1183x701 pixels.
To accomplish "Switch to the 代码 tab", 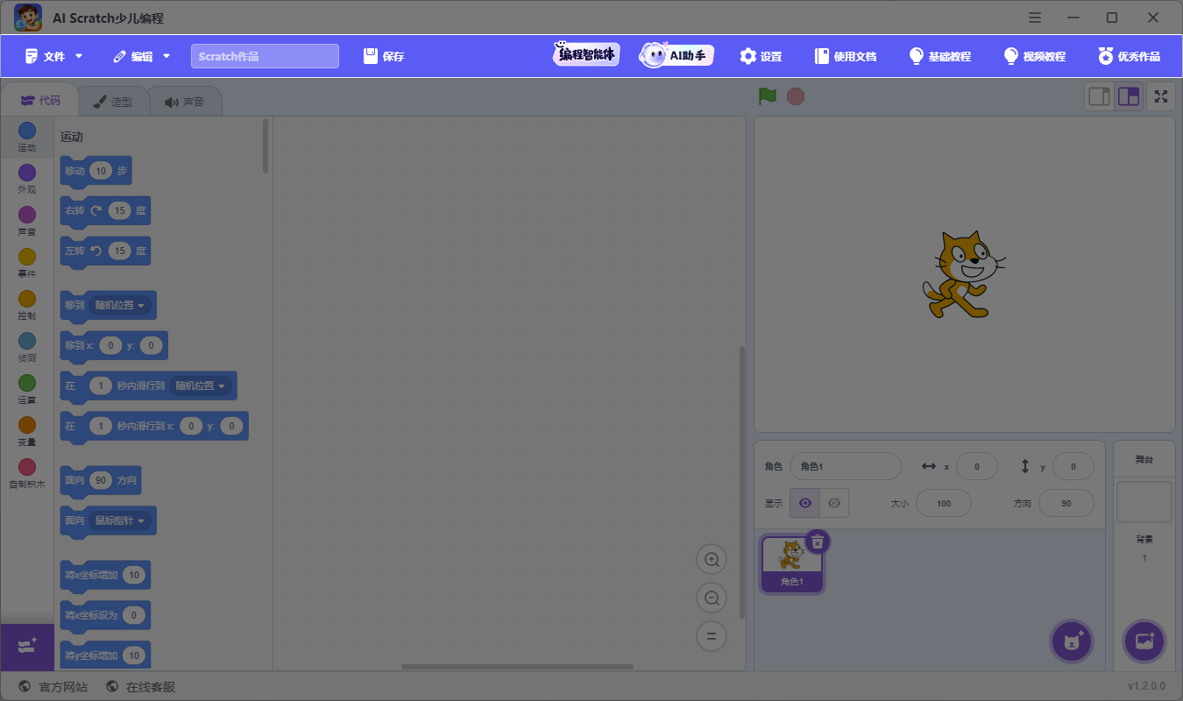I will (x=40, y=101).
